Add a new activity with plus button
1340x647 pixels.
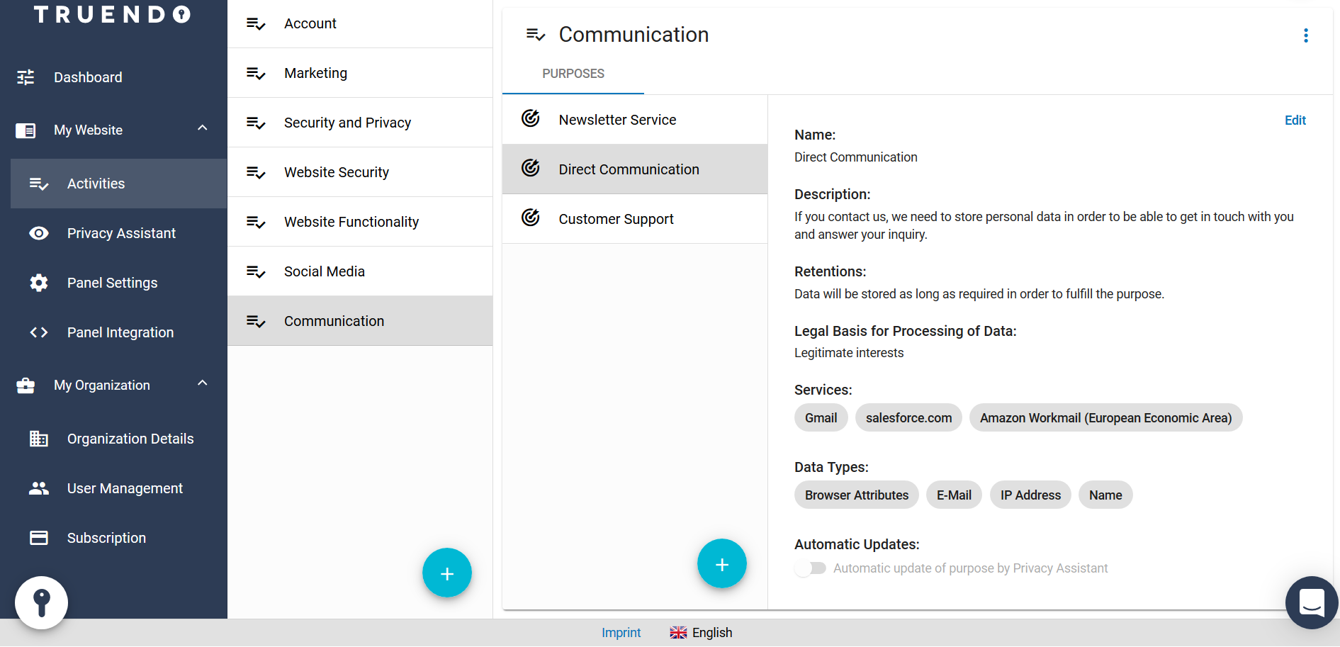coord(446,573)
